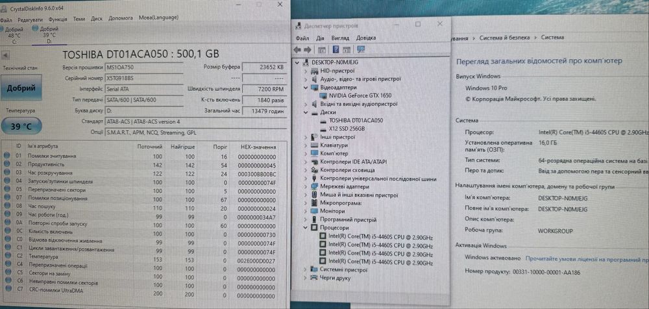Go to Система й безпека breadcrumb

[504, 37]
